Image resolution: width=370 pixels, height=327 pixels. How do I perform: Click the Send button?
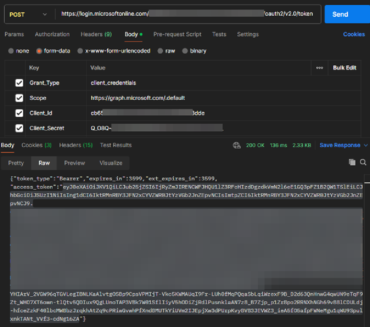click(x=340, y=14)
